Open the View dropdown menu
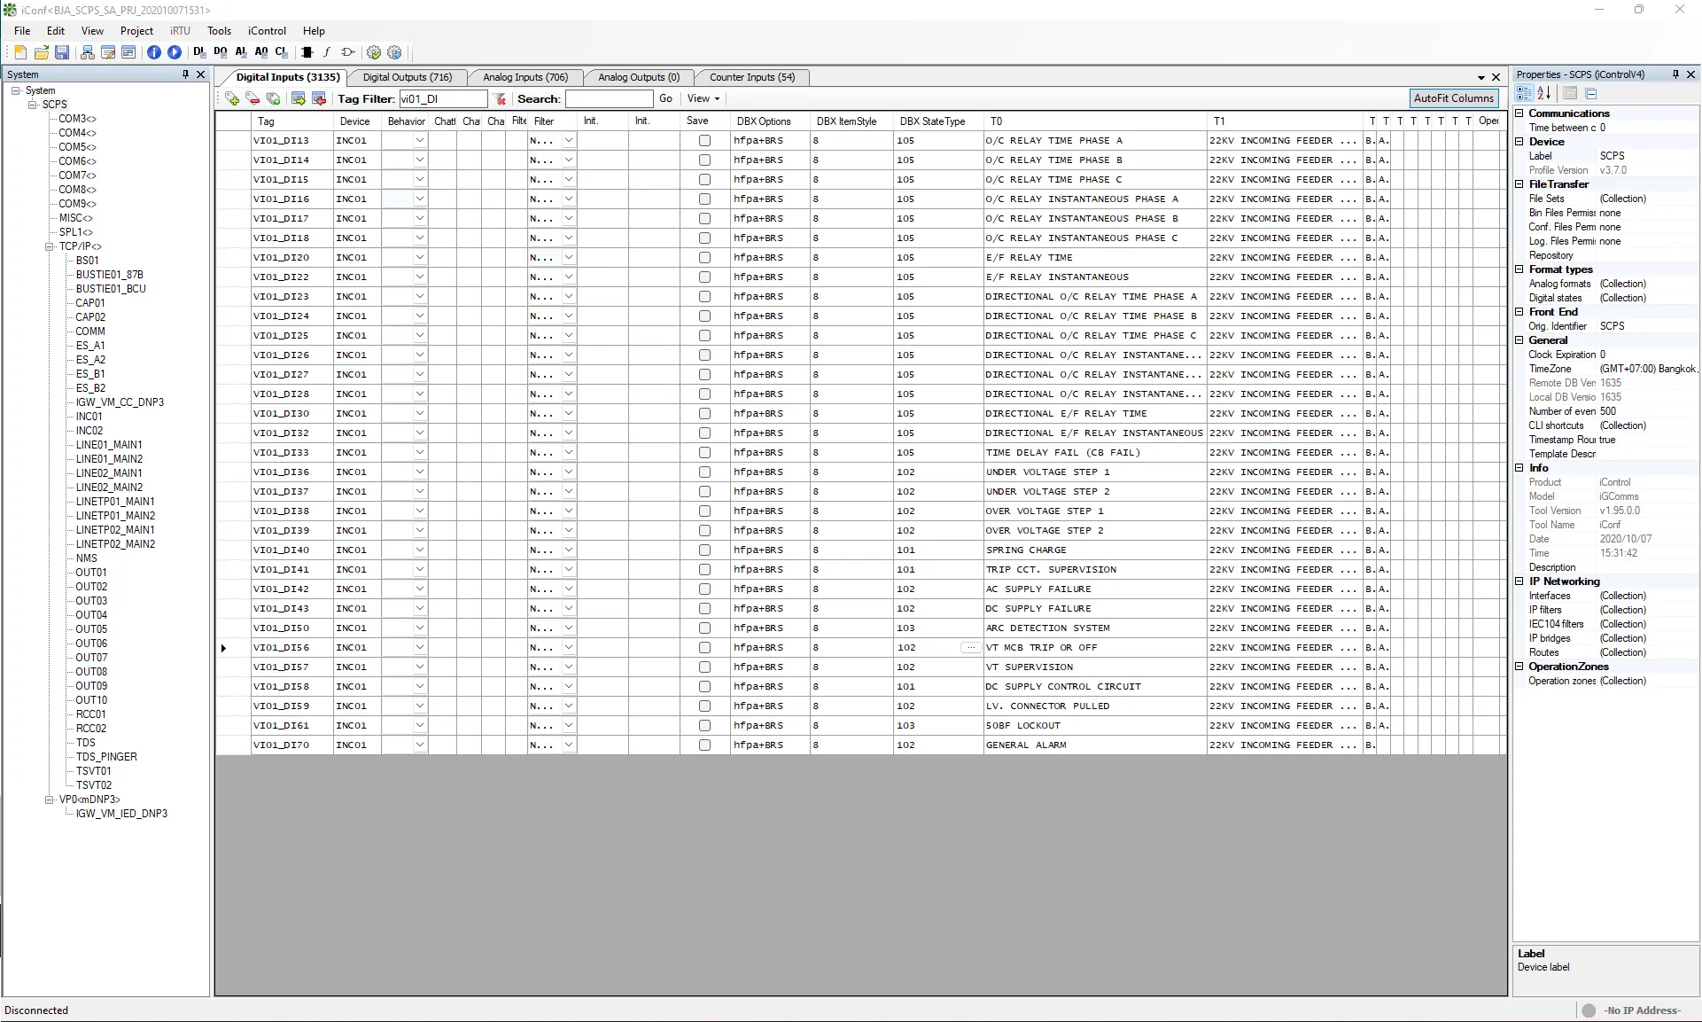 pyautogui.click(x=703, y=98)
